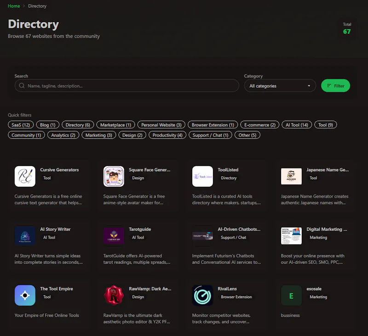This screenshot has height=336, width=368.
Task: Select the Marketplace (1) quick filter
Action: point(116,125)
